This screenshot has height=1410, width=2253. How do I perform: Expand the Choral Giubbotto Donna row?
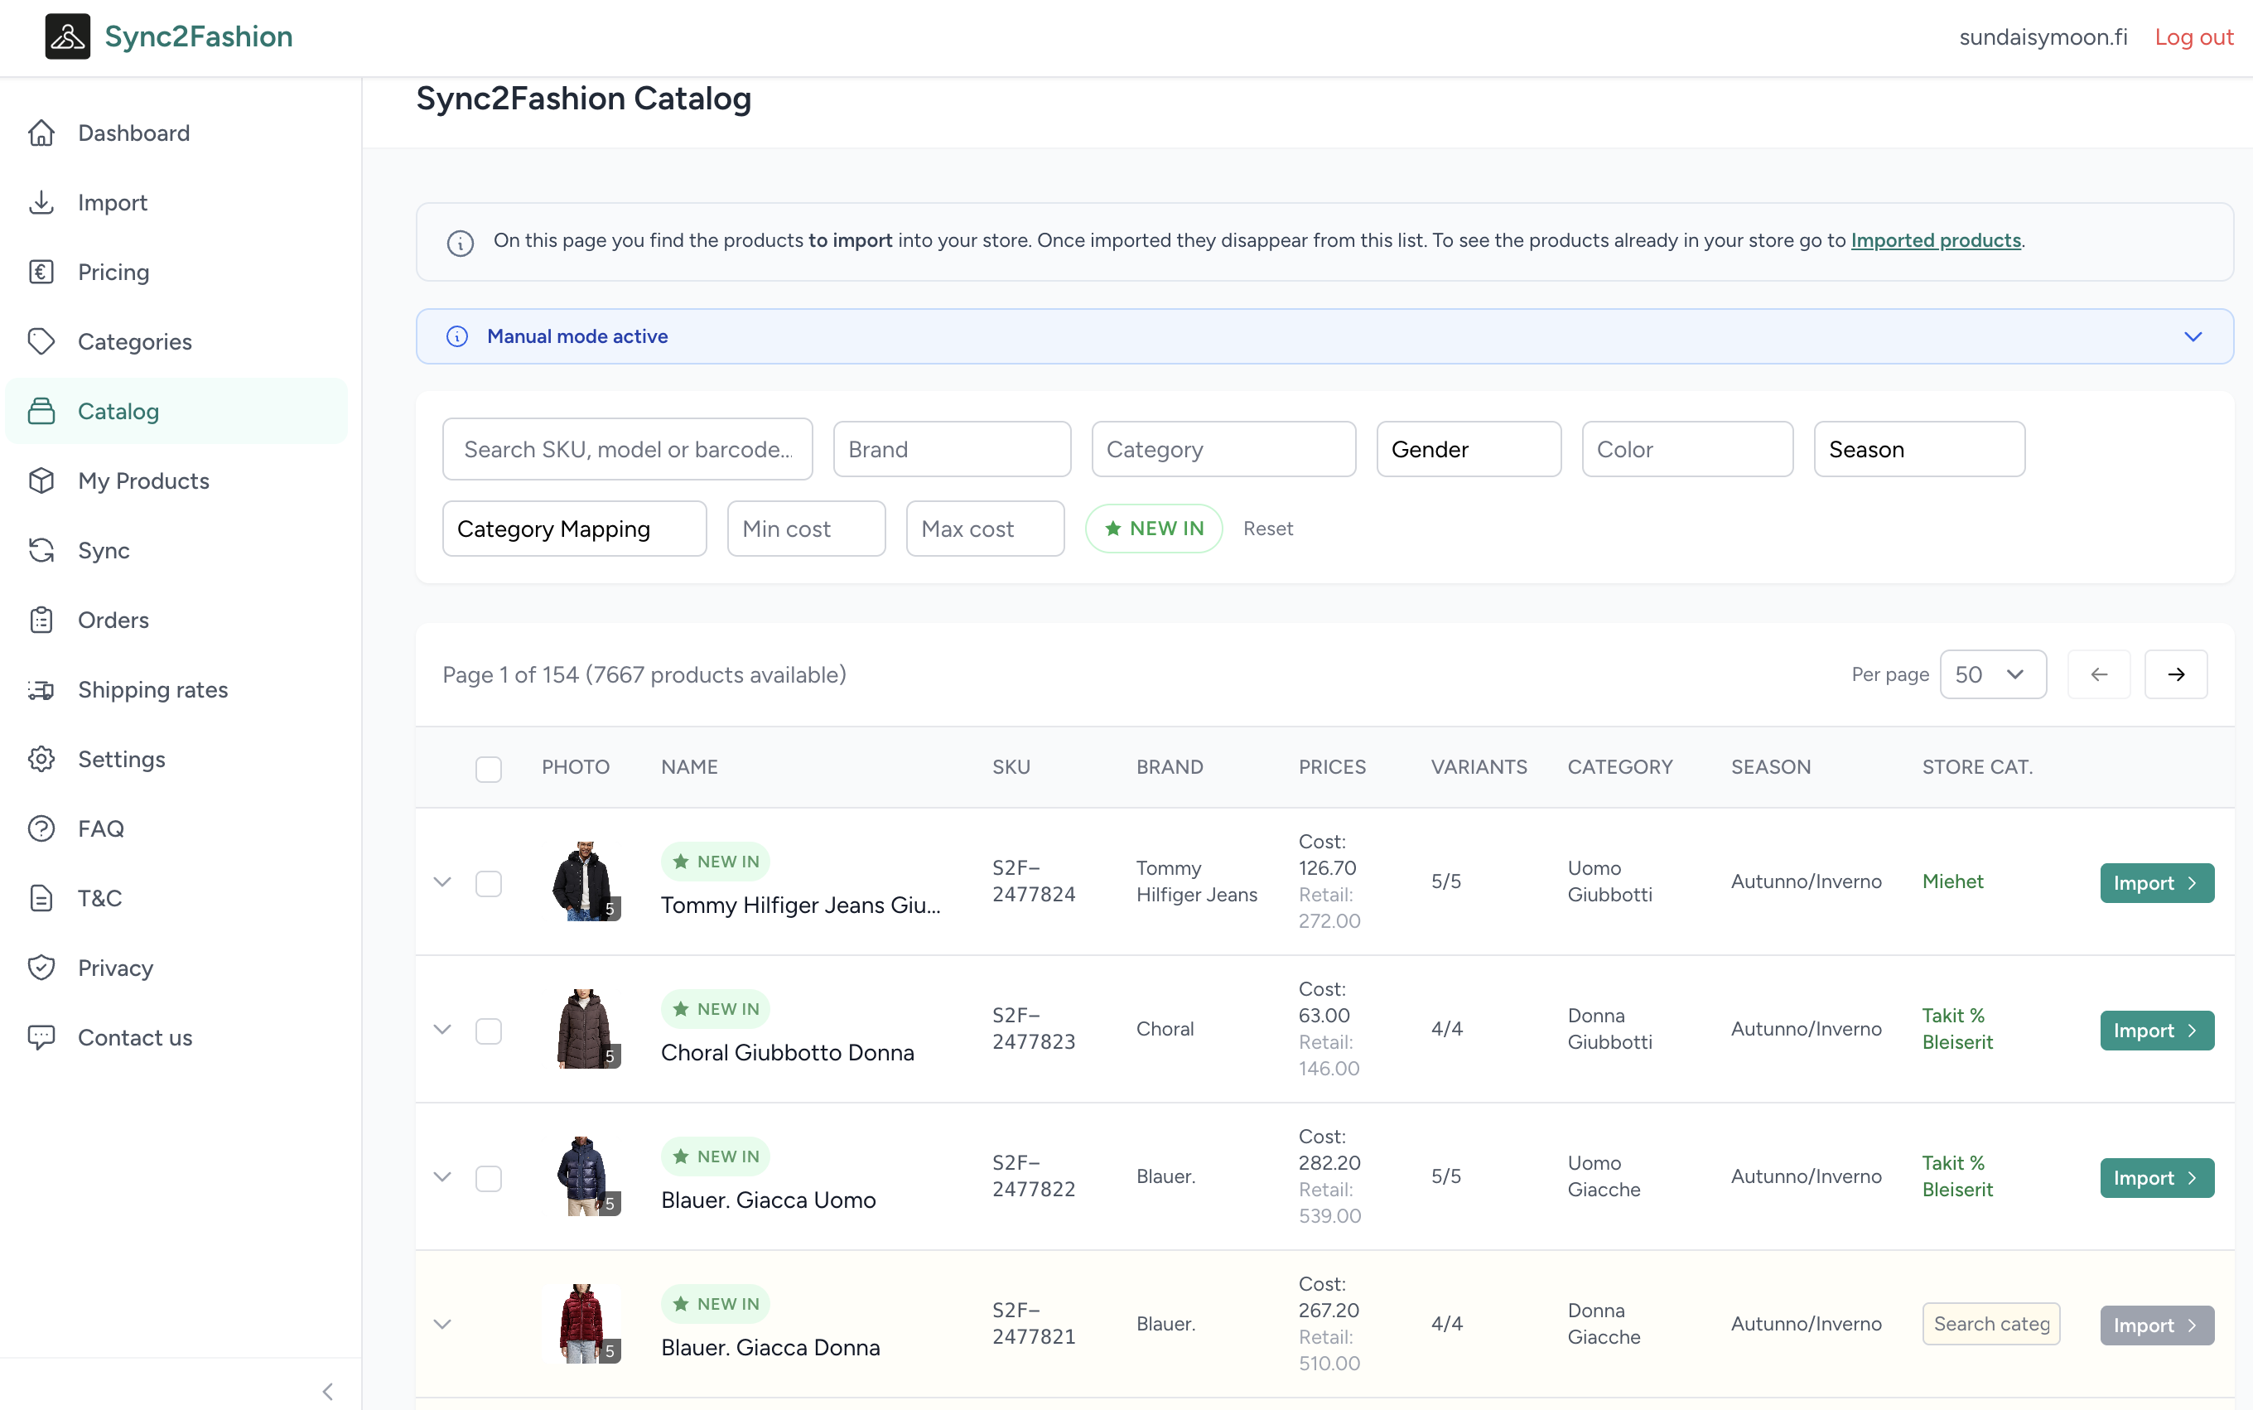(x=443, y=1030)
